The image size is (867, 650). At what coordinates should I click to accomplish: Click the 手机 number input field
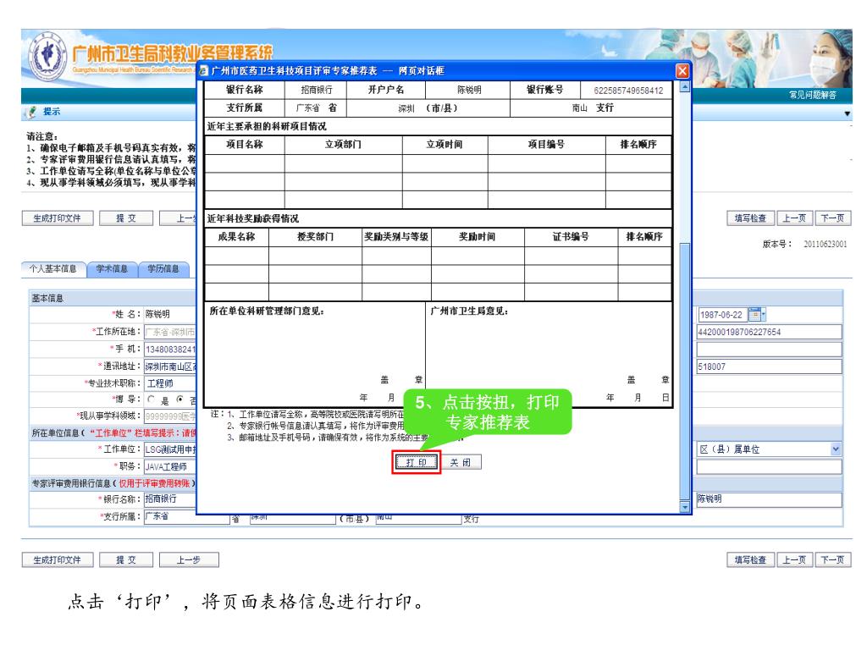pos(170,350)
